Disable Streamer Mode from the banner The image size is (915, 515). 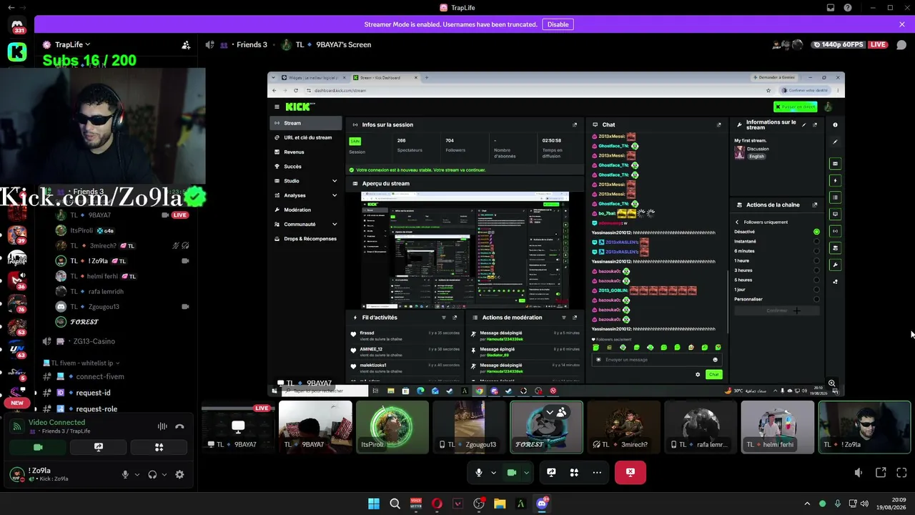coord(558,24)
